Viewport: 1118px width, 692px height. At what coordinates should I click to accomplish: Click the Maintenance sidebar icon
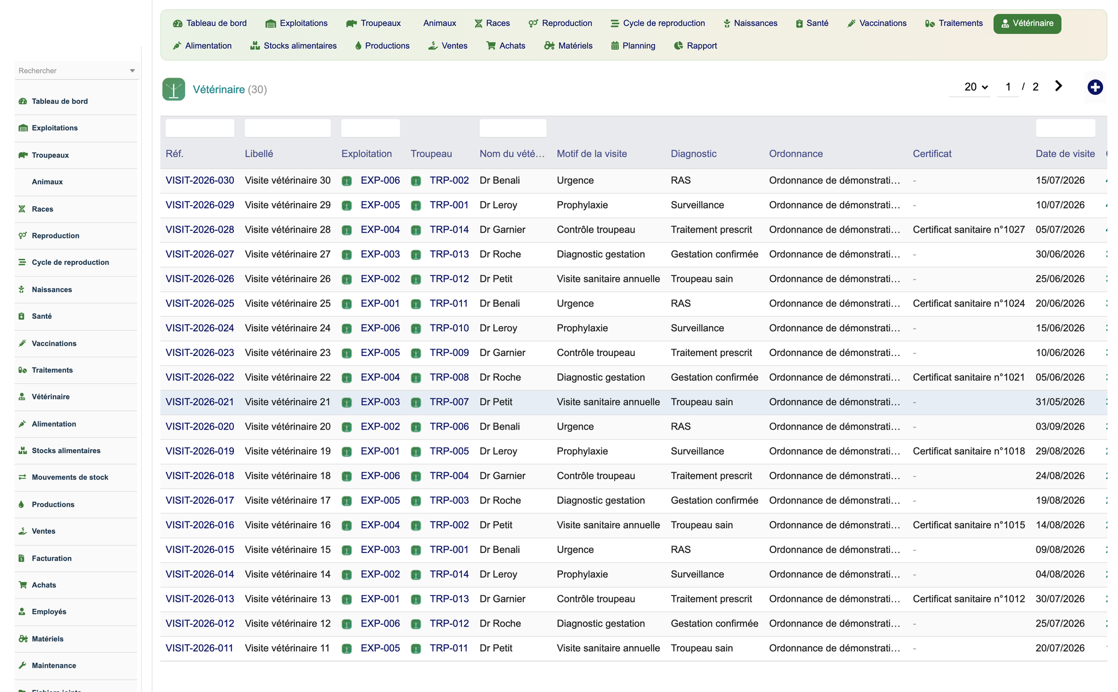(22, 666)
